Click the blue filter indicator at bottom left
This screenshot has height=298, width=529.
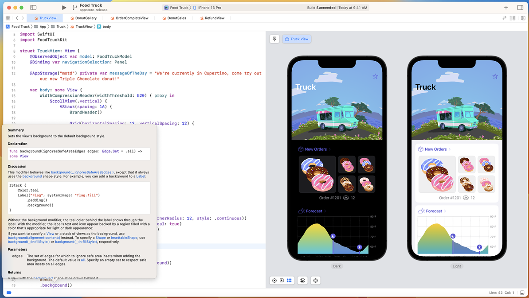click(x=9, y=293)
